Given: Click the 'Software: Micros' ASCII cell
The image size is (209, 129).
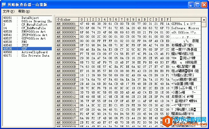Looking at the screenshot, I should point(186,28).
